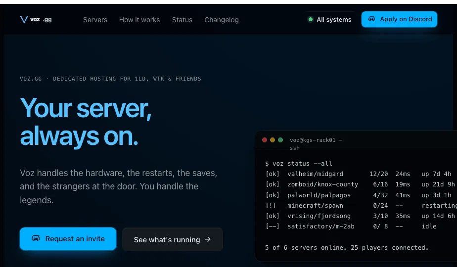Open the How it works nav item
Screen dimensions: 457x267
pos(139,20)
